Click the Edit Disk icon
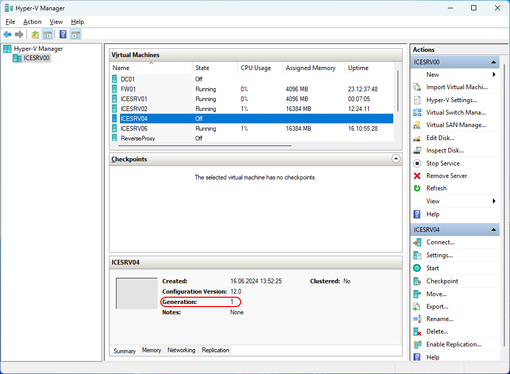This screenshot has height=374, width=510. pos(417,138)
